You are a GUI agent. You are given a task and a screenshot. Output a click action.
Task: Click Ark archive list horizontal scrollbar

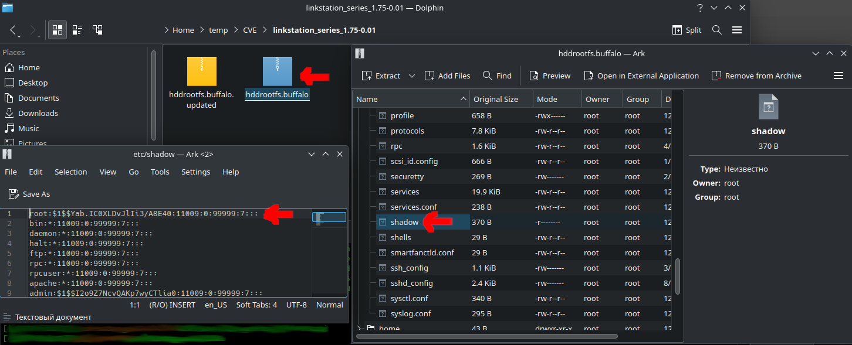tap(487, 336)
